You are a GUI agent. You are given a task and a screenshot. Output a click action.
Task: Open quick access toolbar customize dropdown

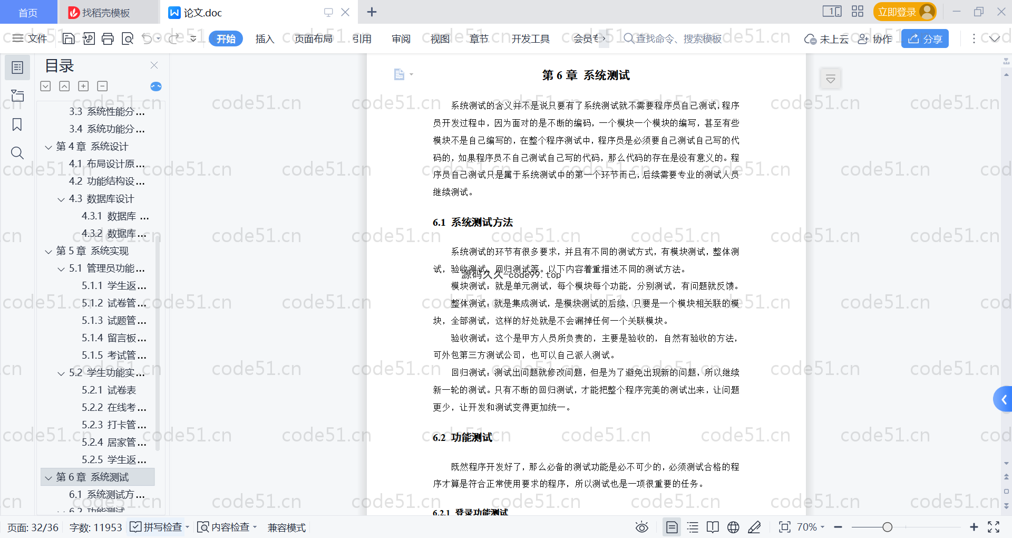tap(193, 39)
